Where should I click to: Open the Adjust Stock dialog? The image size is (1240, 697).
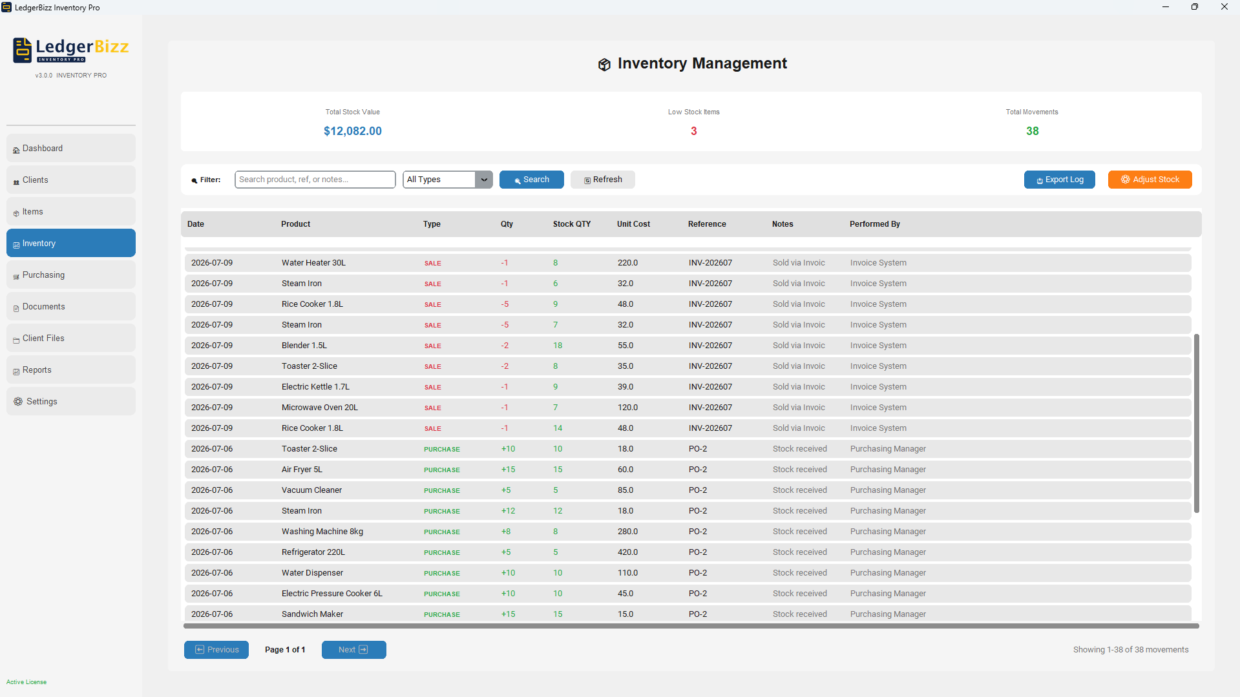(x=1150, y=180)
